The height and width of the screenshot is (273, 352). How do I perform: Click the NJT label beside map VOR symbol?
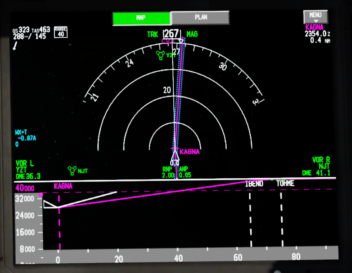[x=83, y=171]
